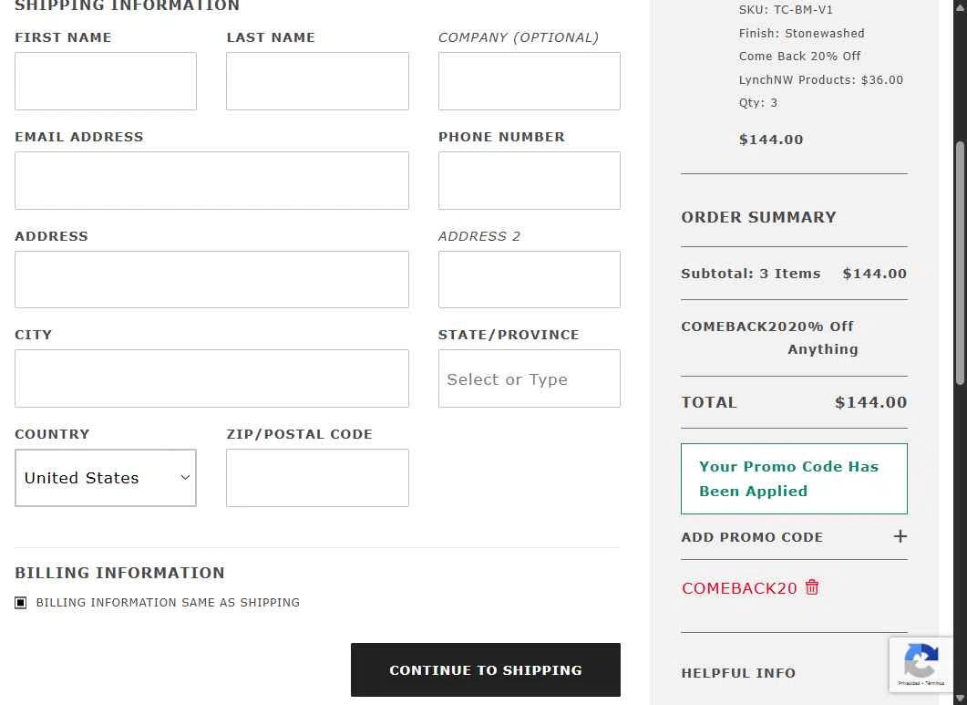Focus the First Name field
Viewport: 967px width, 705px height.
(x=106, y=81)
